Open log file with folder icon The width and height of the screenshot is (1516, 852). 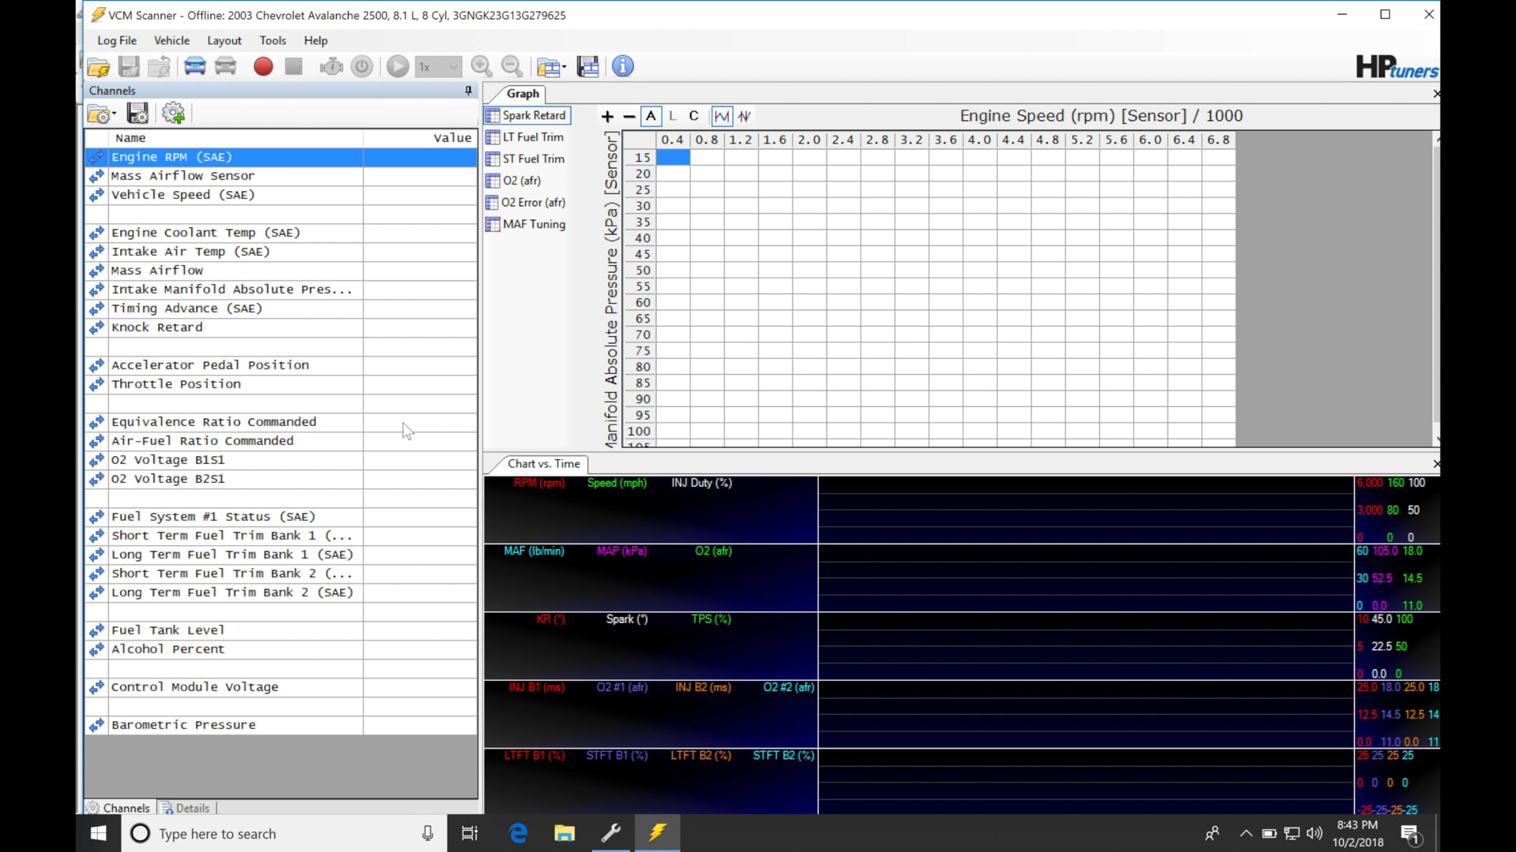click(99, 67)
